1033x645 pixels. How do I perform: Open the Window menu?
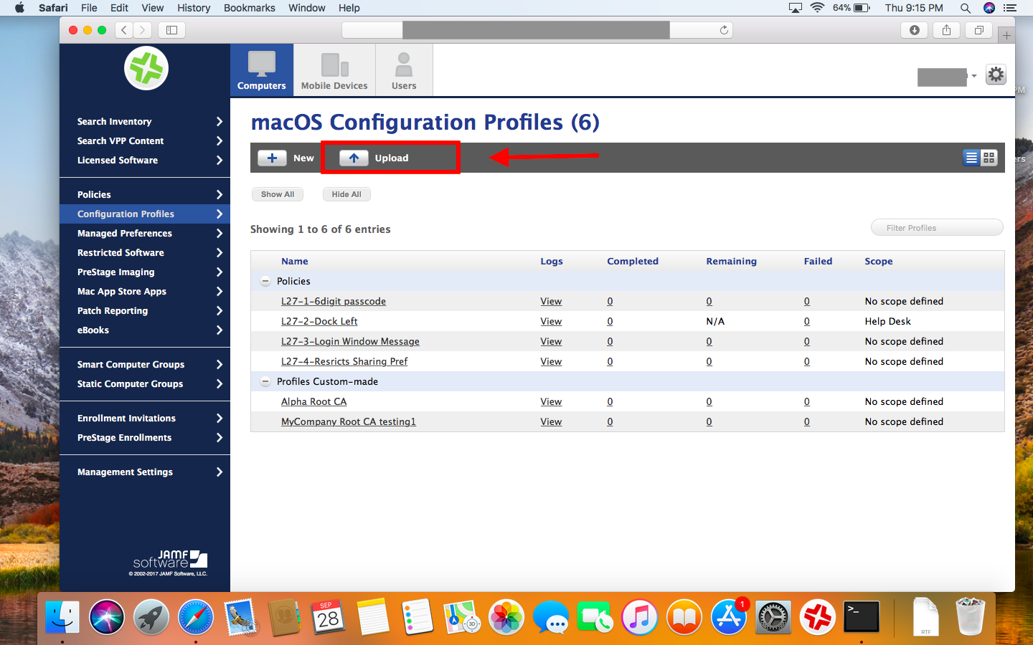(306, 8)
